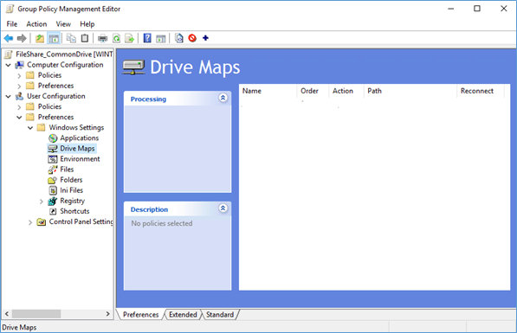Click the Forward arrow toolbar icon
This screenshot has width=517, height=333.
[22, 39]
